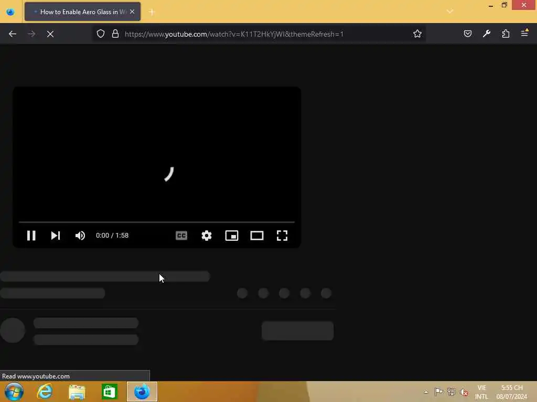Open File Explorer from taskbar
The image size is (537, 402).
[77, 392]
